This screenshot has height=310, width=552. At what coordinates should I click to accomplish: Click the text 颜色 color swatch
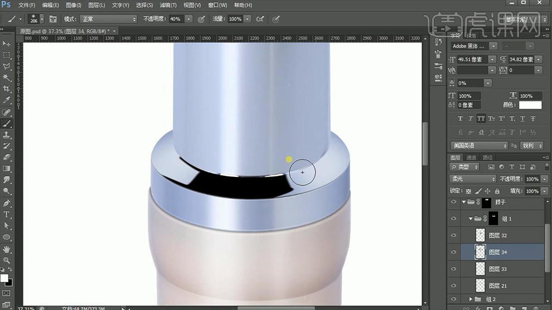click(x=530, y=105)
